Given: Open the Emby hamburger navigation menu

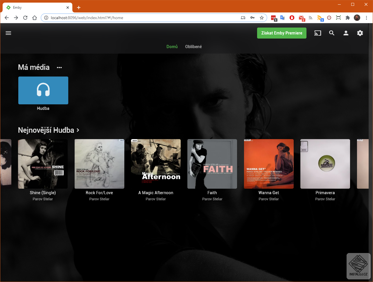Looking at the screenshot, I should pyautogui.click(x=8, y=33).
